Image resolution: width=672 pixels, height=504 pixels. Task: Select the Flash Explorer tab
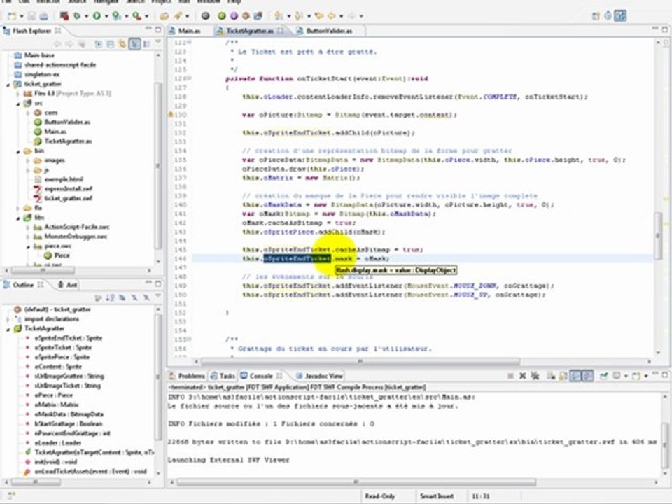pyautogui.click(x=31, y=31)
